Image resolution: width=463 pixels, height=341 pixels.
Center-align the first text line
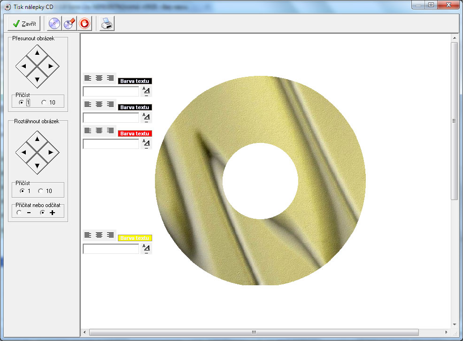[99, 78]
